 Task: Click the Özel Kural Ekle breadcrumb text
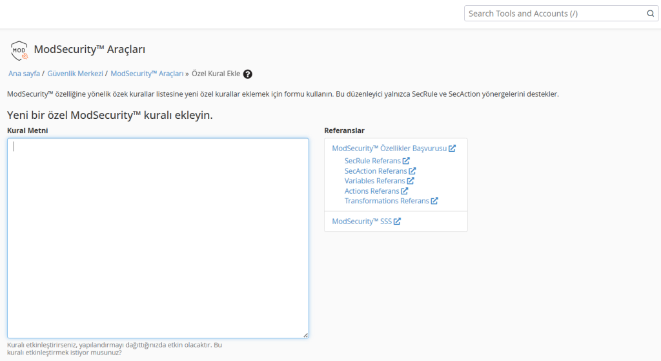pos(216,74)
